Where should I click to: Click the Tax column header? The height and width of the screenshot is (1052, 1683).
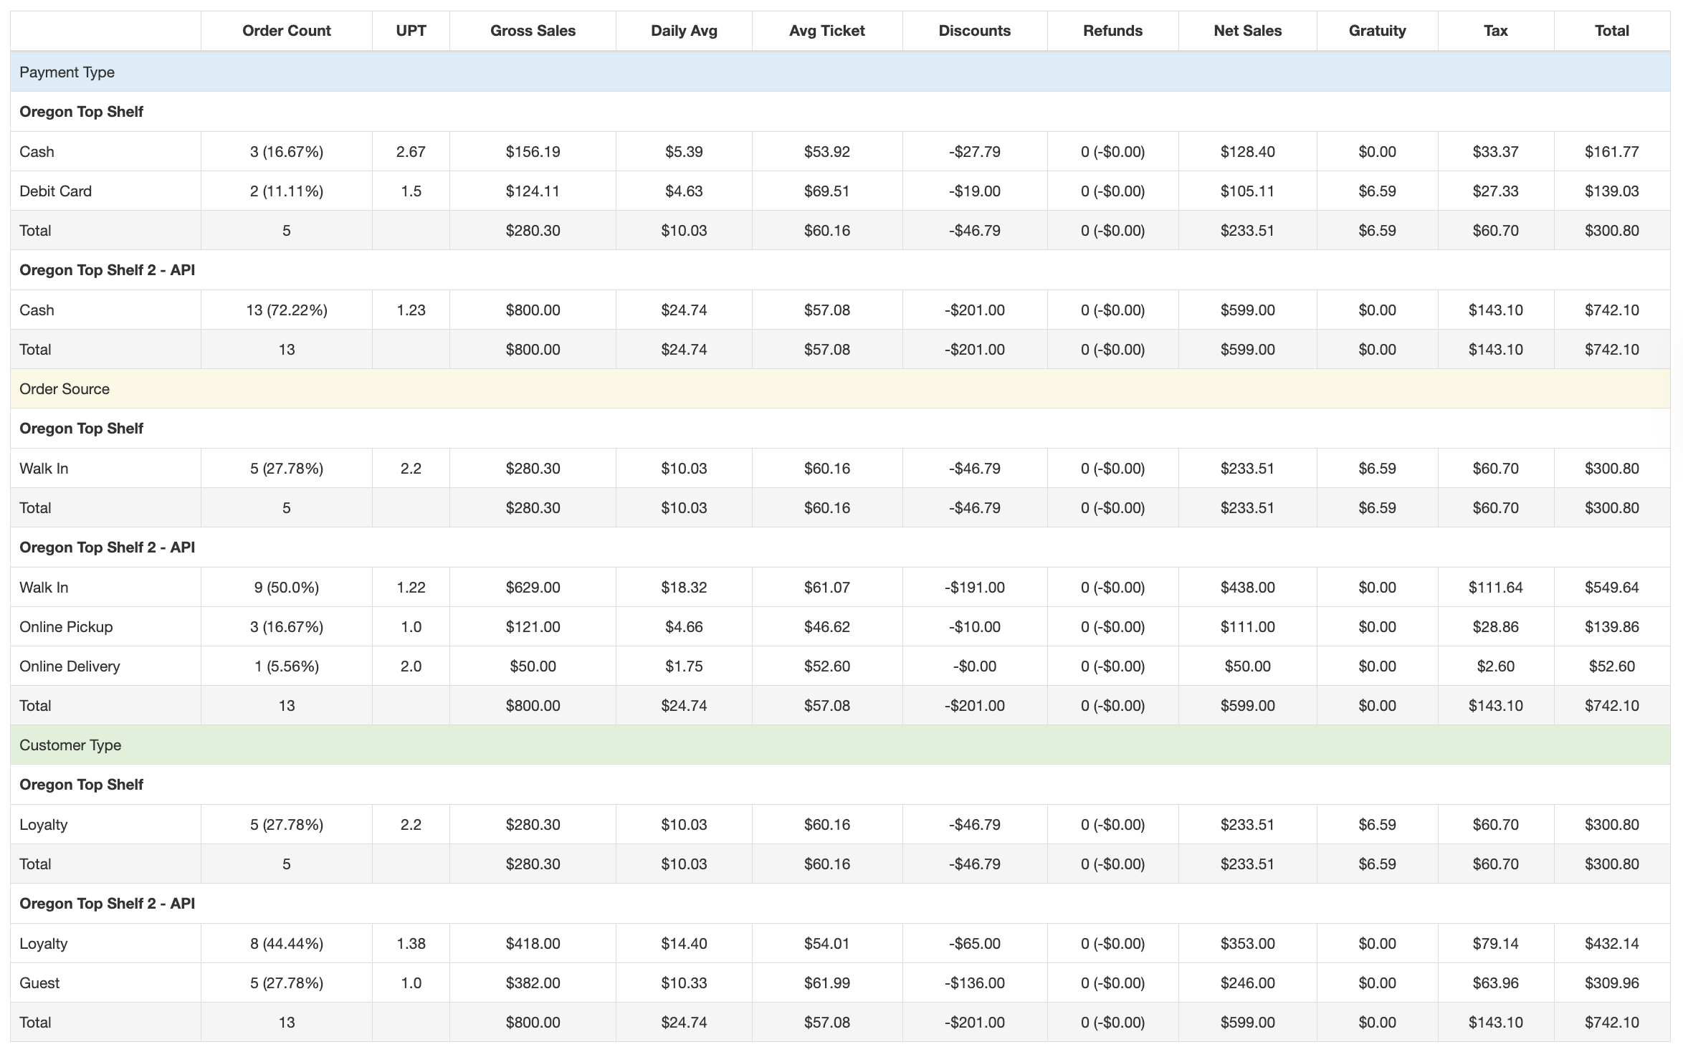pyautogui.click(x=1495, y=31)
